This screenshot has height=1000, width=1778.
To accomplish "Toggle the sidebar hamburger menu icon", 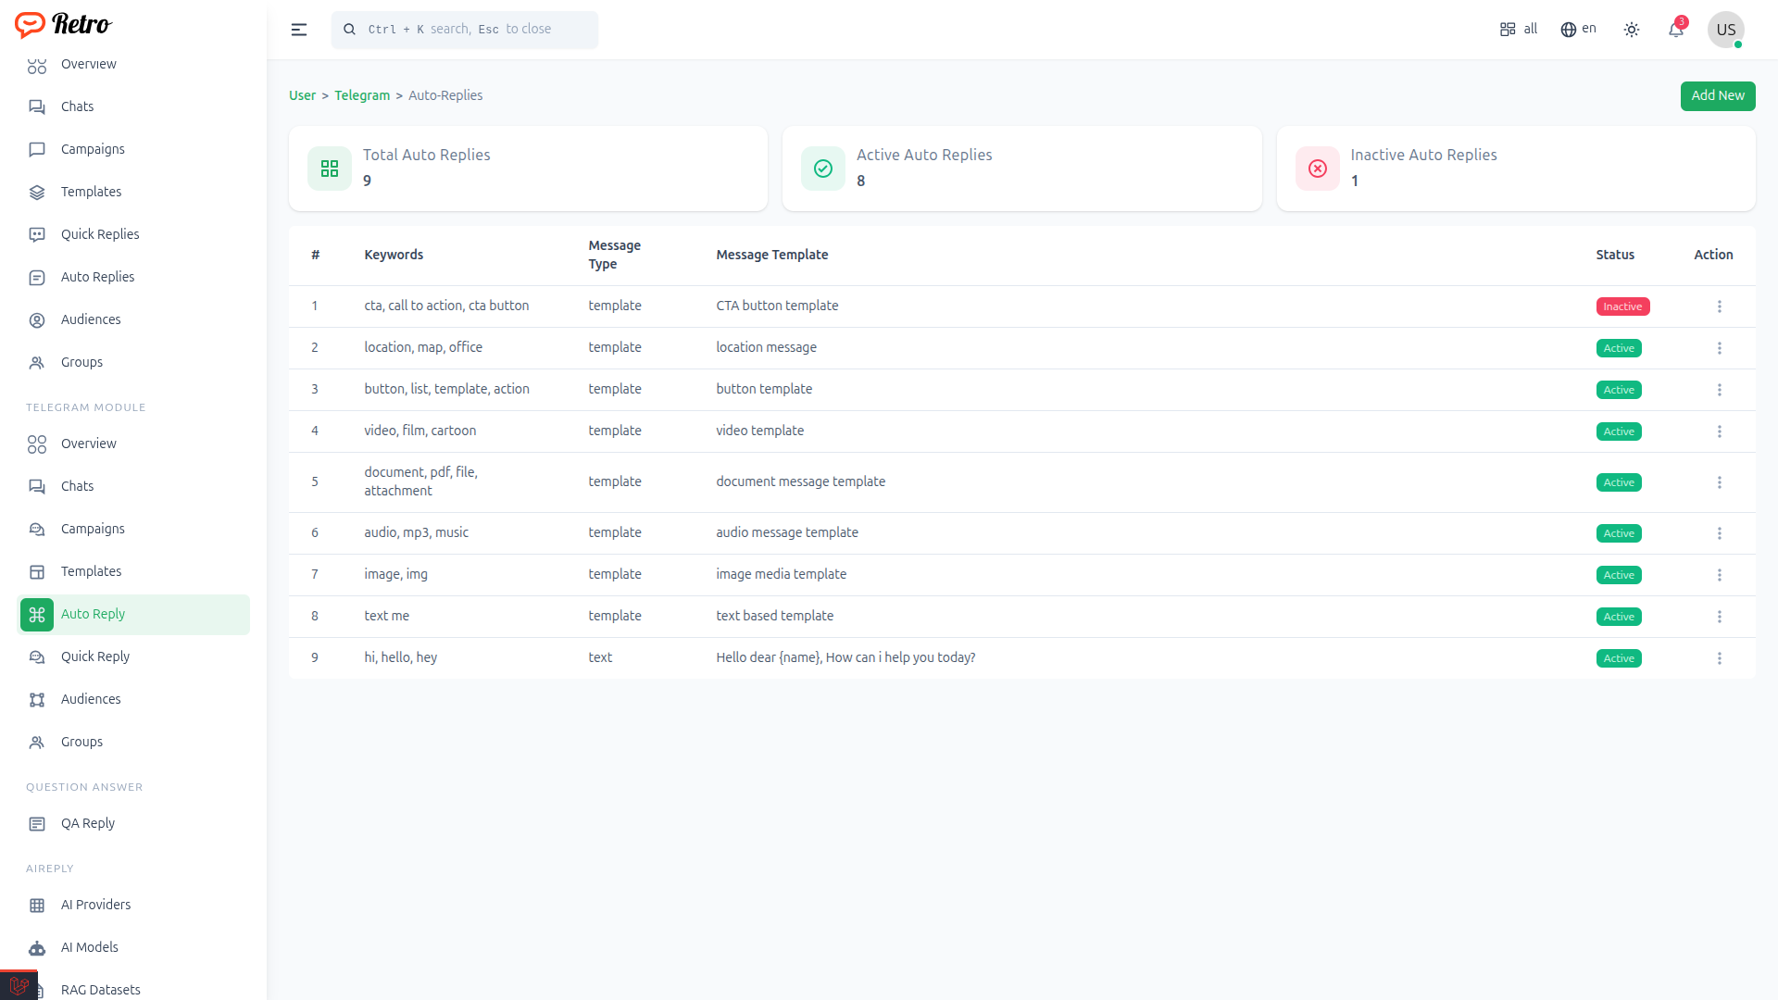I will click(x=298, y=30).
